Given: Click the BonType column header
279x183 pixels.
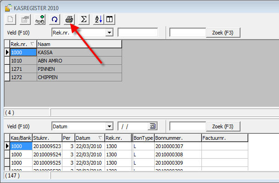Looking at the screenshot, I should pos(144,138).
